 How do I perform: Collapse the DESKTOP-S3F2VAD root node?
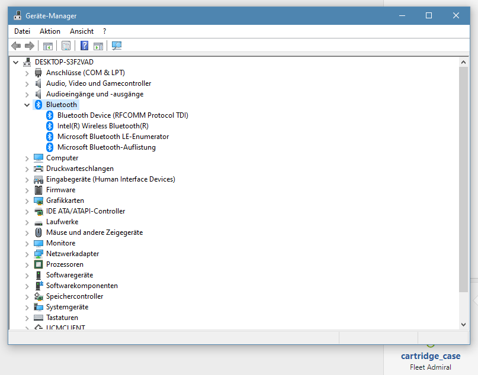click(15, 62)
